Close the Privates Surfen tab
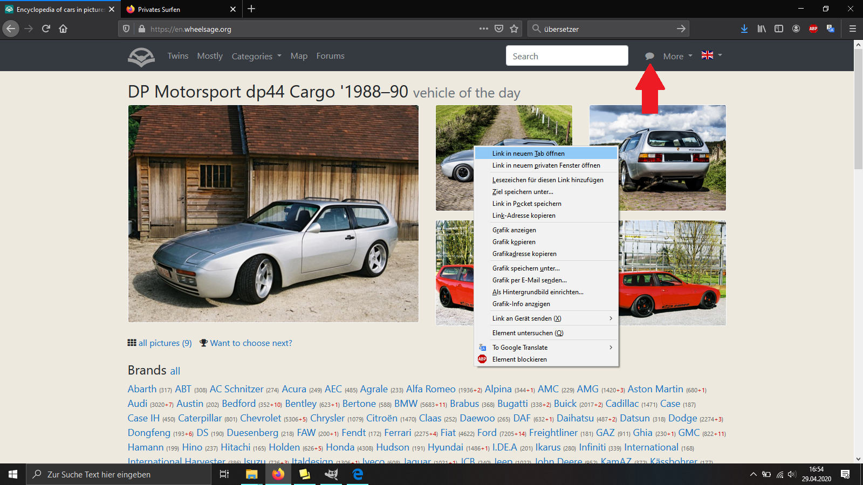This screenshot has width=863, height=485. 233,9
